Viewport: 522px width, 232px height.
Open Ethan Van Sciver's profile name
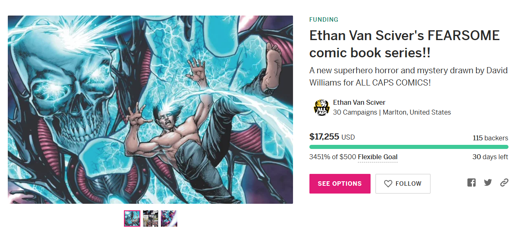coord(359,102)
